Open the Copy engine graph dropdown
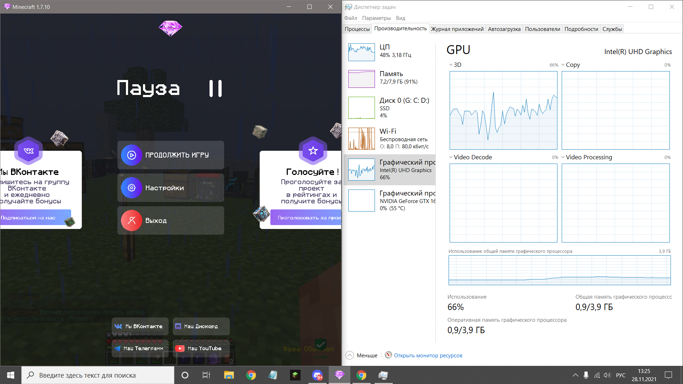Screen dimensions: 683x384 [x=563, y=65]
